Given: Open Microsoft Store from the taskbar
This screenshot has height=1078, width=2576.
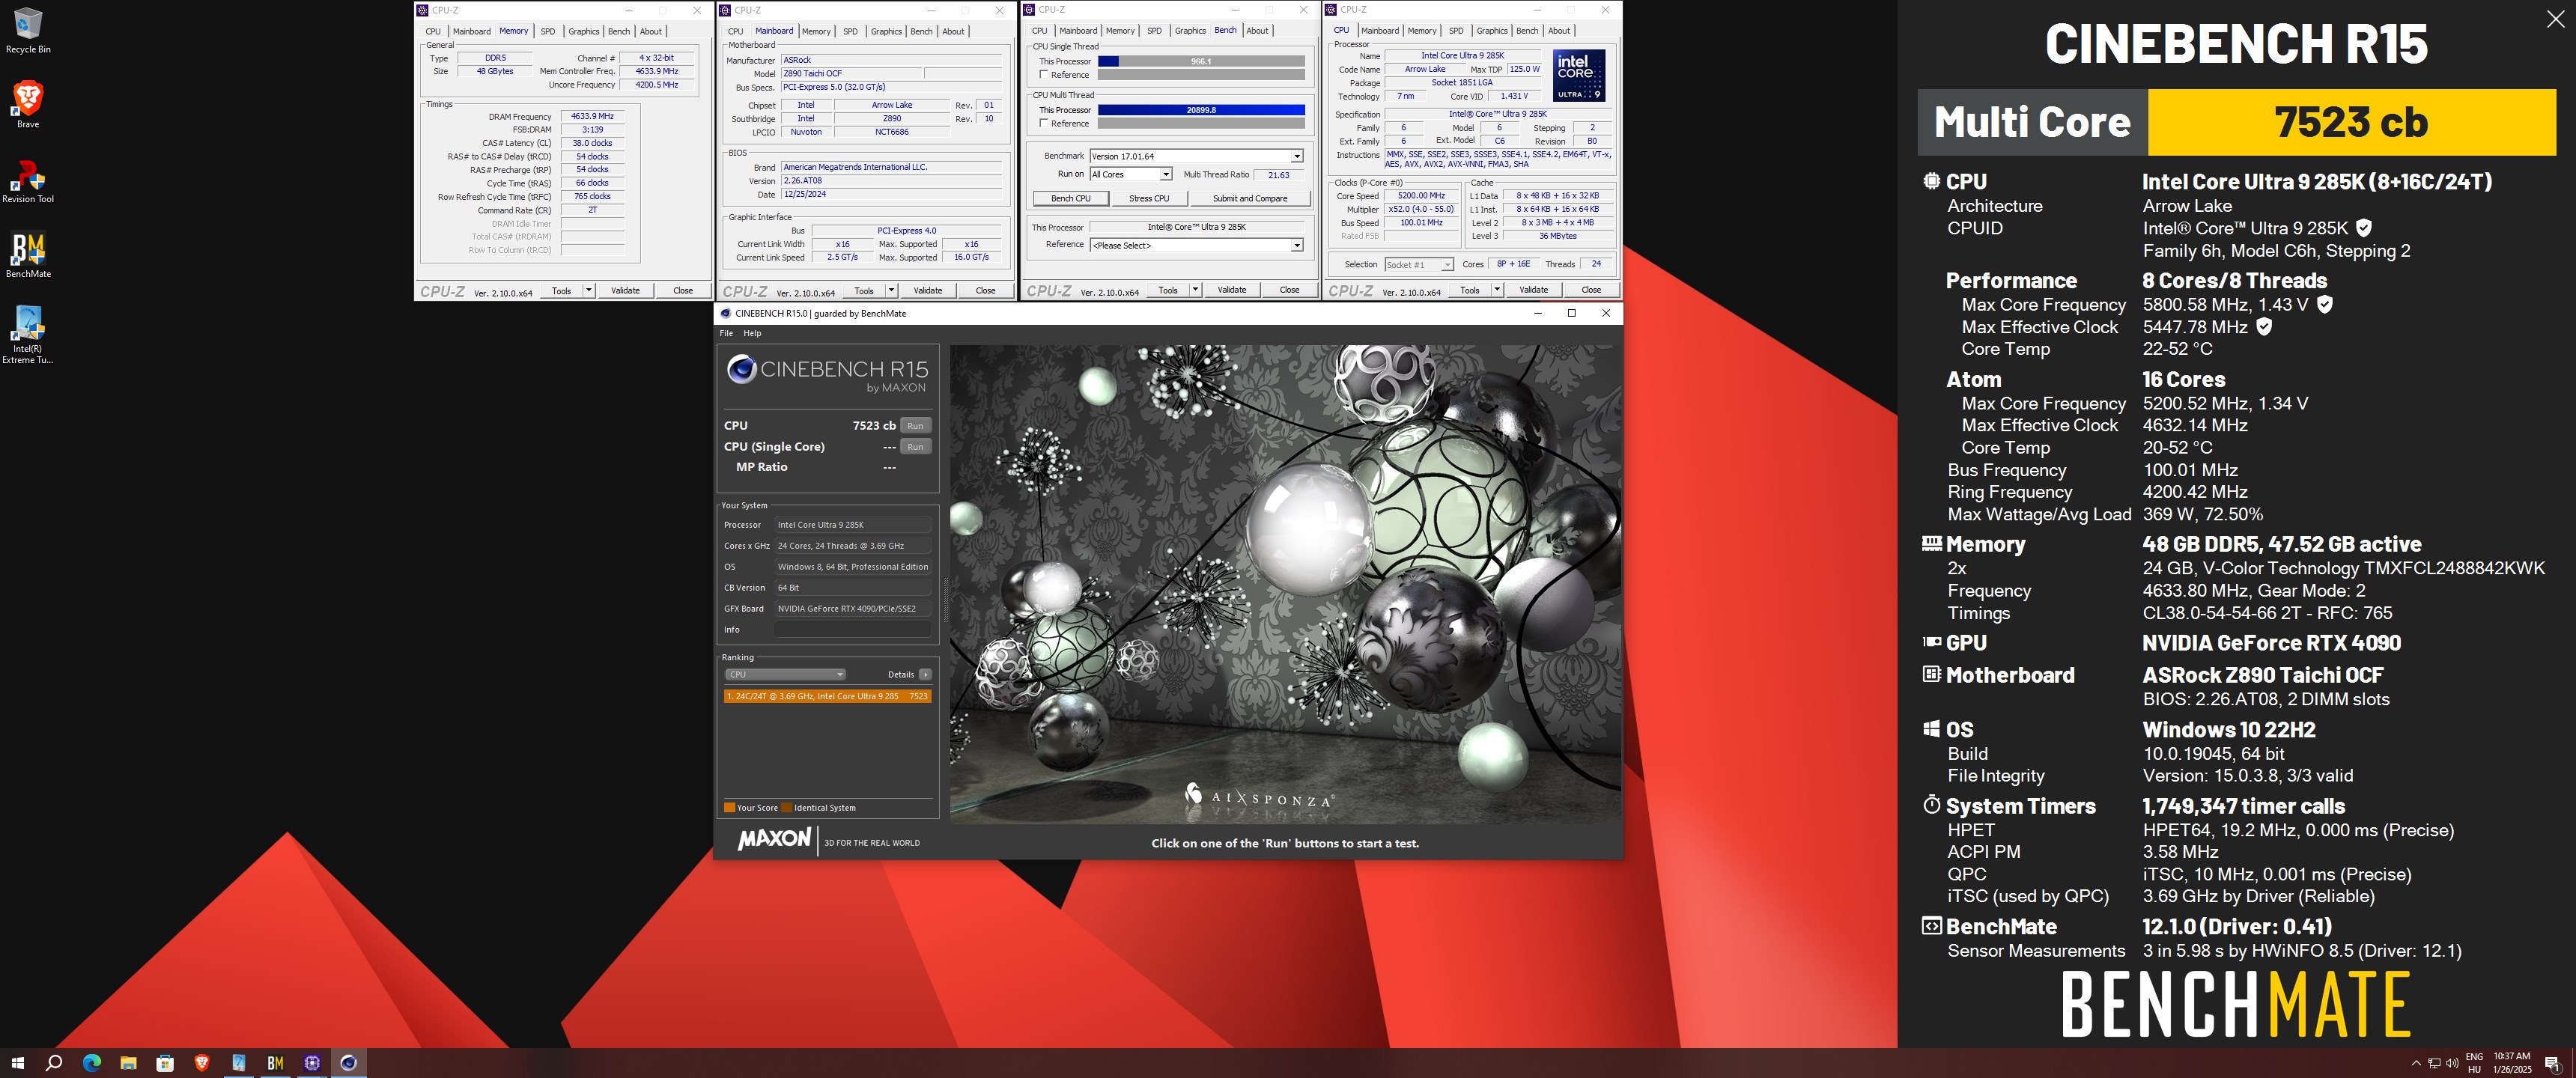Looking at the screenshot, I should click(x=165, y=1063).
